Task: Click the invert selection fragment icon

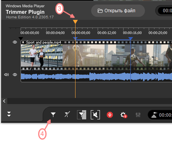Action: pyautogui.click(x=82, y=115)
